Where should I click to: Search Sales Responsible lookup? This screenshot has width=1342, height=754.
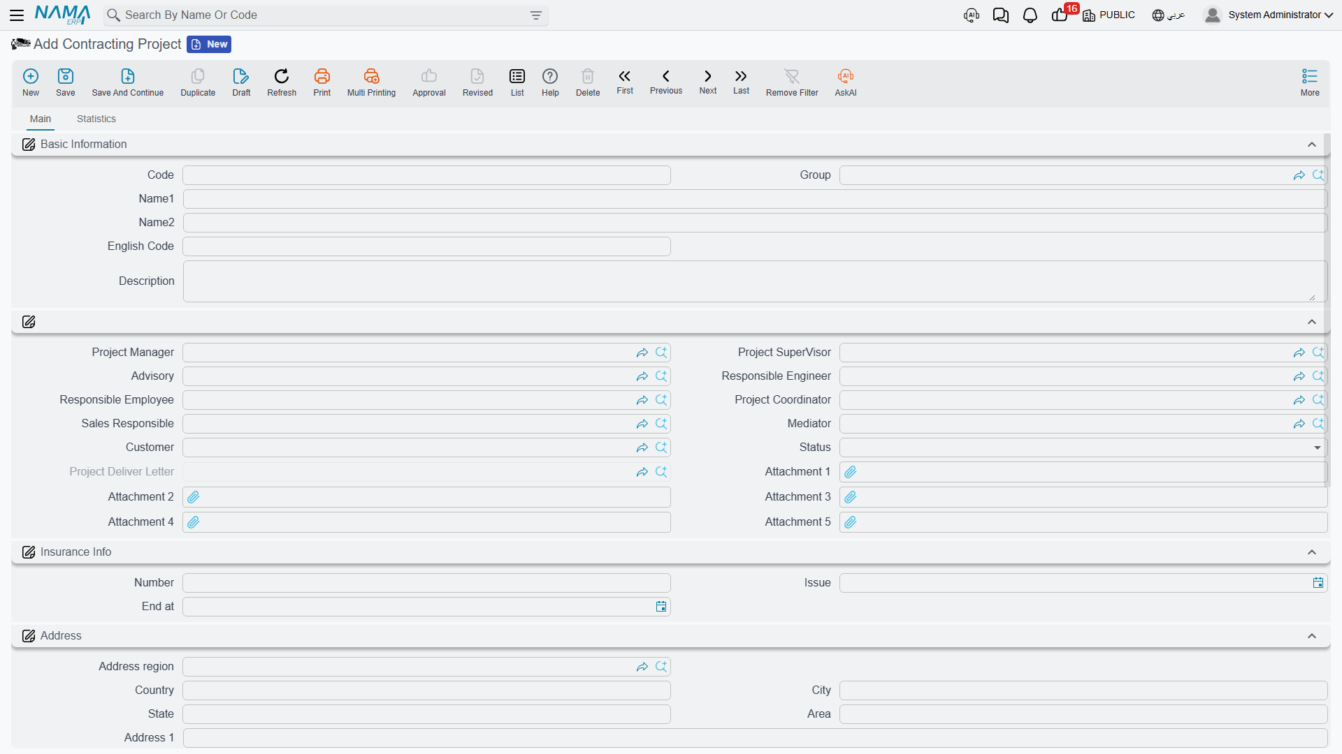tap(661, 424)
